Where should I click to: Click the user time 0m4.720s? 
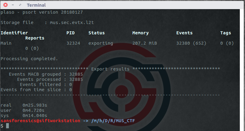[34, 110]
